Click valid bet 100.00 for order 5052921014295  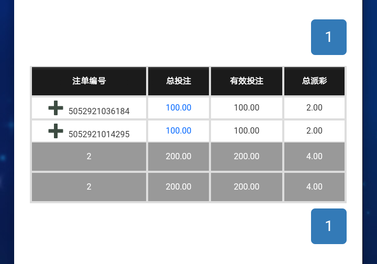[x=247, y=130]
